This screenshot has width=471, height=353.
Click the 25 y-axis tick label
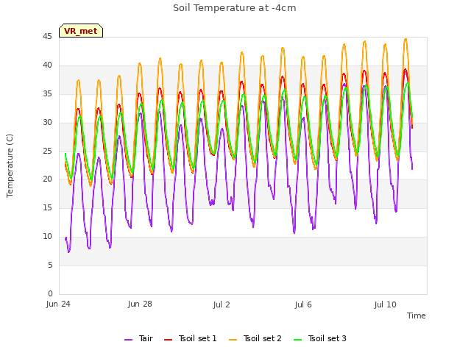pyautogui.click(x=47, y=151)
